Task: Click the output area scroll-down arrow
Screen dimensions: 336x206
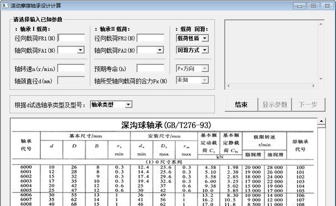Action: pos(321,79)
